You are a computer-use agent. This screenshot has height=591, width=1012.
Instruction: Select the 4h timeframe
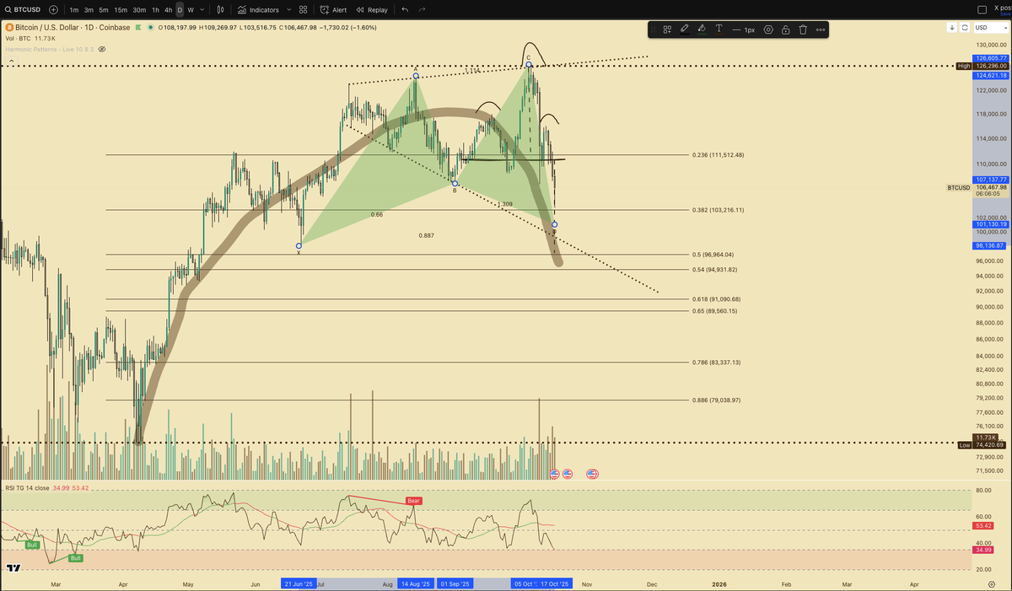point(169,10)
